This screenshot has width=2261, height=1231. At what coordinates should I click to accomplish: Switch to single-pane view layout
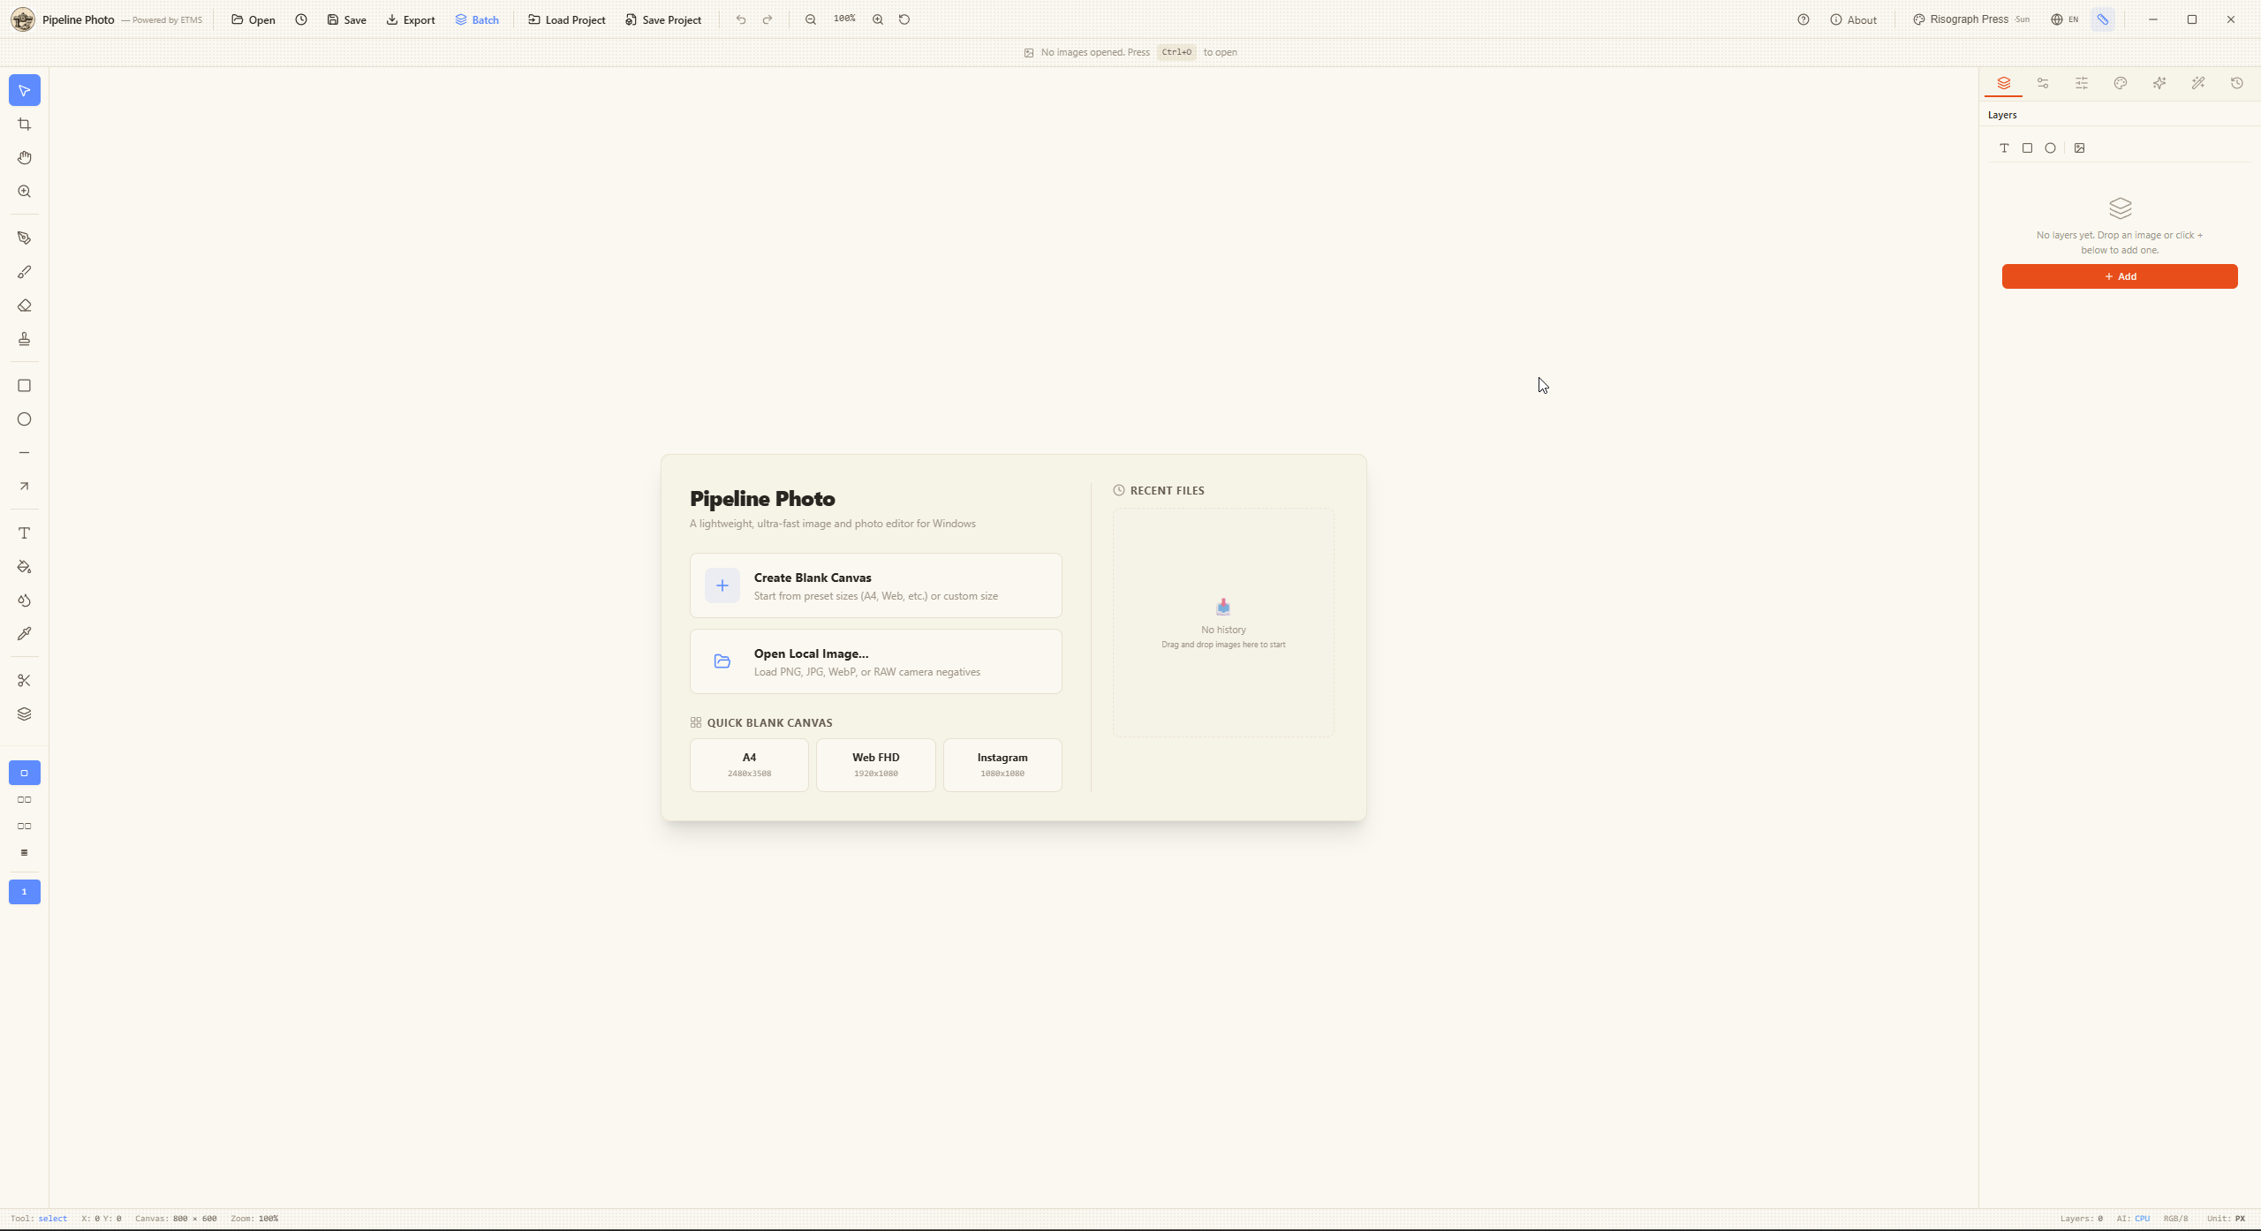point(25,774)
